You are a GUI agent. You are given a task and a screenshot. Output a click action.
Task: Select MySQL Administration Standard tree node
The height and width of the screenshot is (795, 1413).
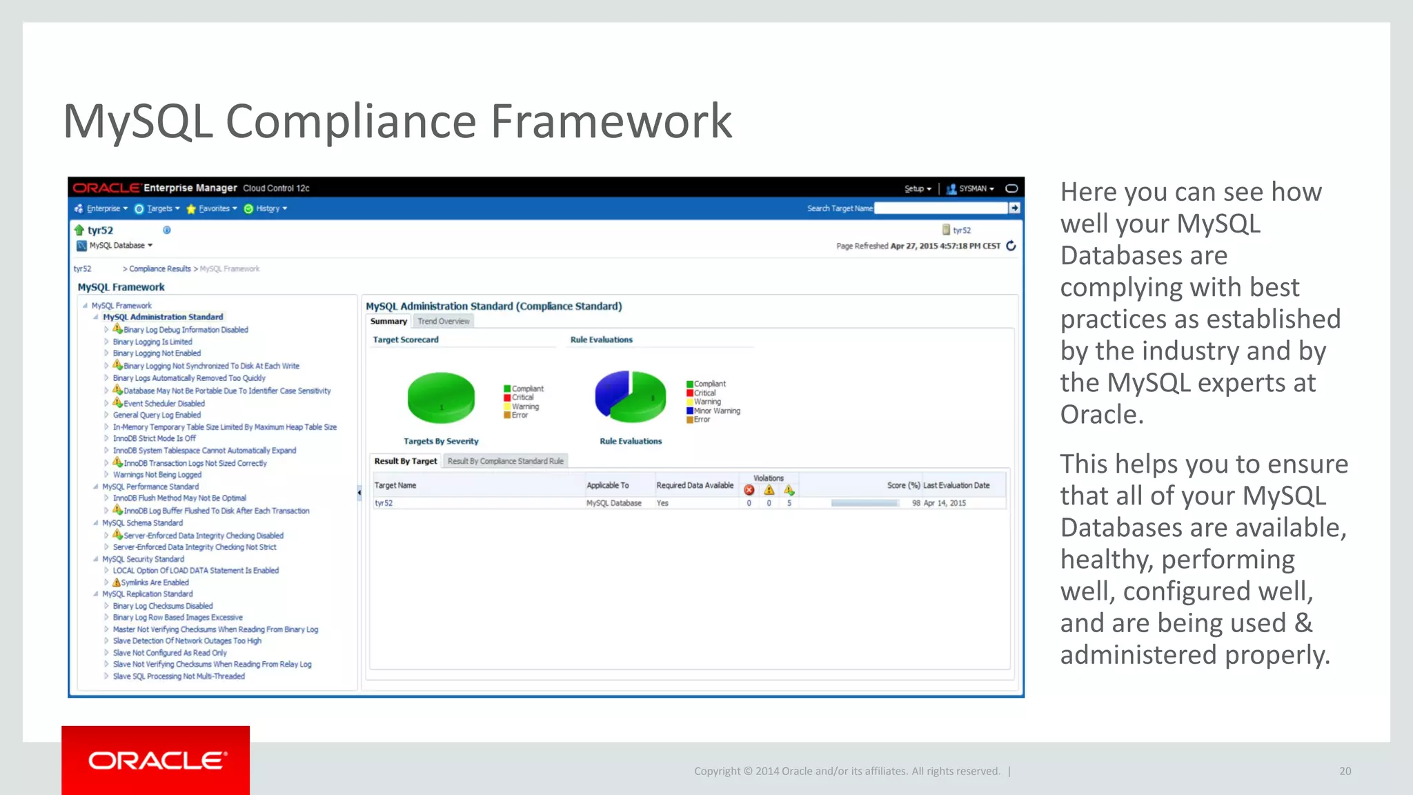pos(163,317)
